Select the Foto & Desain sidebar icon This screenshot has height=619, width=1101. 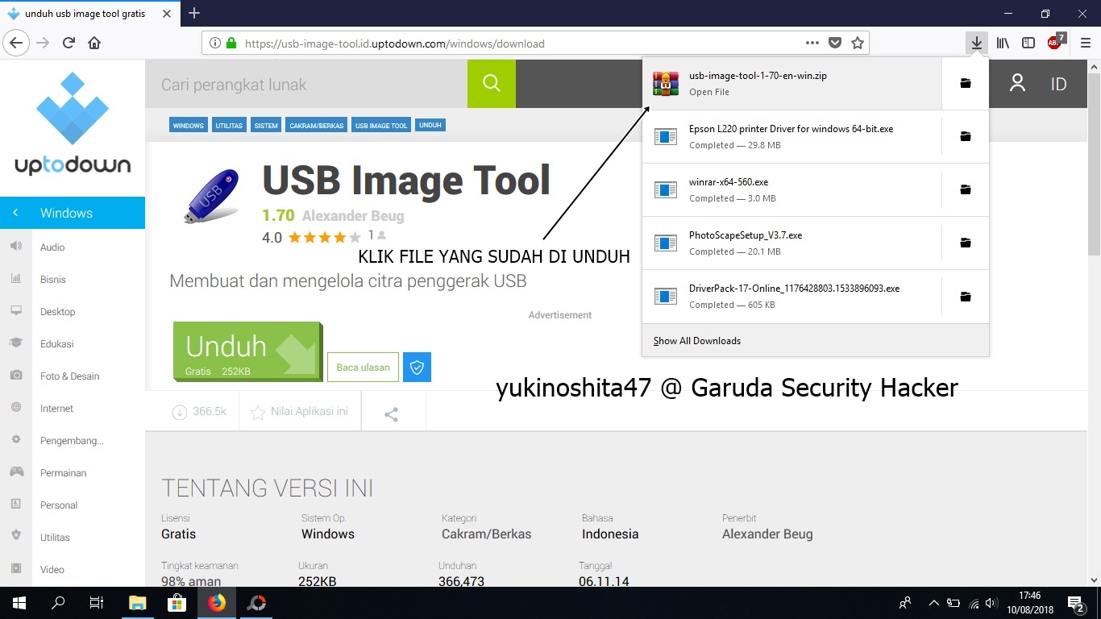point(18,376)
